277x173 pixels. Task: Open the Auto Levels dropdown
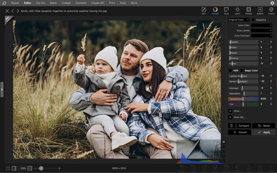tap(261, 30)
